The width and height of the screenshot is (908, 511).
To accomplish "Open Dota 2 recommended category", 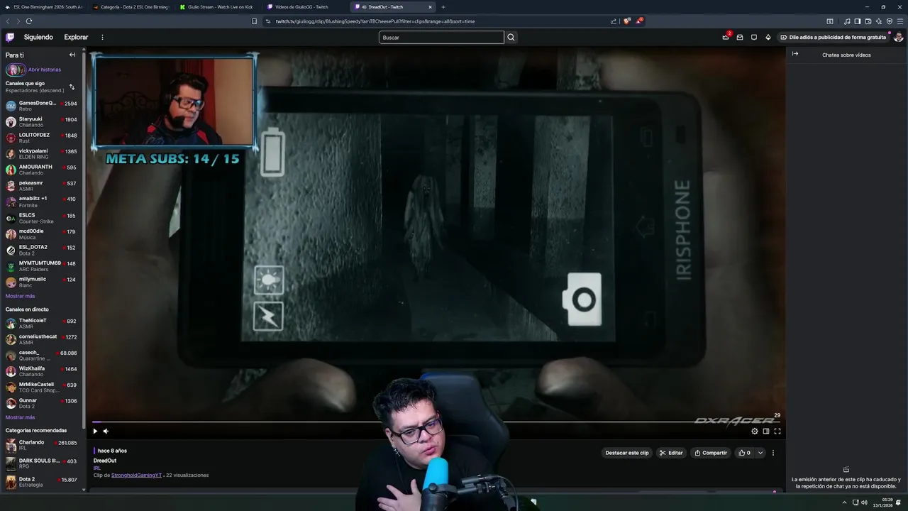I will click(42, 482).
